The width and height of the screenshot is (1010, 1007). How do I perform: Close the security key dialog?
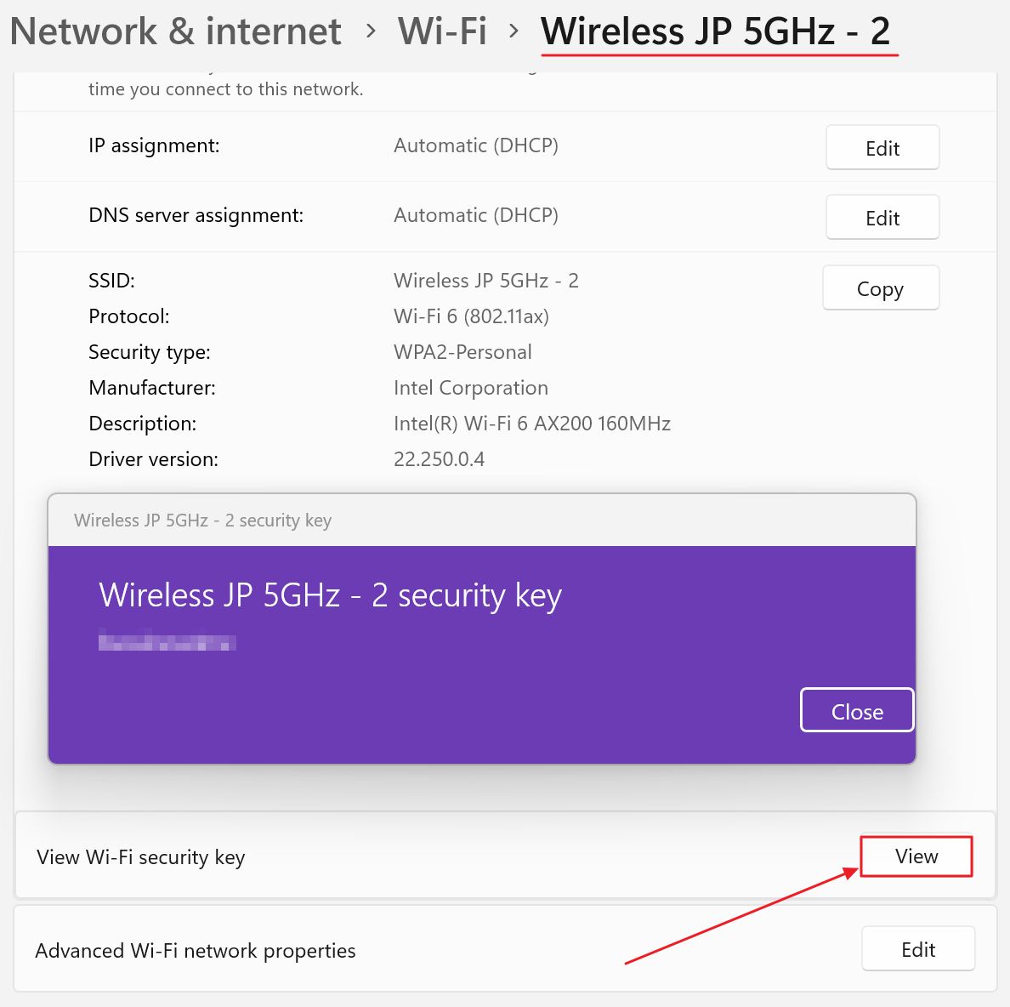click(856, 710)
